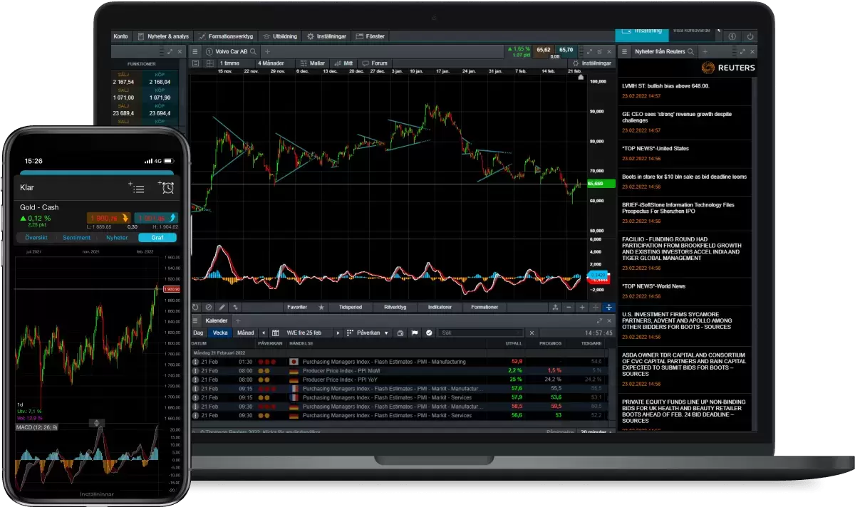The image size is (855, 507).
Task: Open chart panel hamburger menu
Action: [x=196, y=51]
